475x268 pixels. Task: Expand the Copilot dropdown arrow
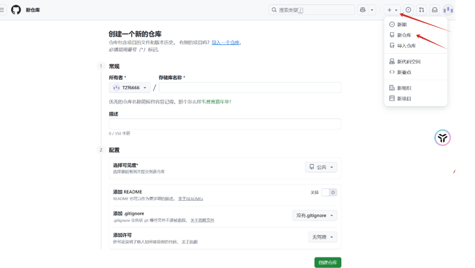pos(372,10)
